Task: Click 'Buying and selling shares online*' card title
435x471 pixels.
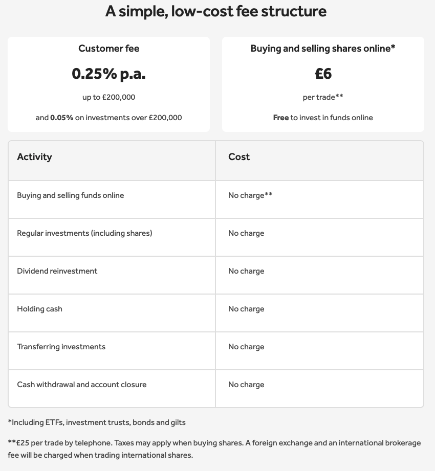Action: click(x=323, y=49)
